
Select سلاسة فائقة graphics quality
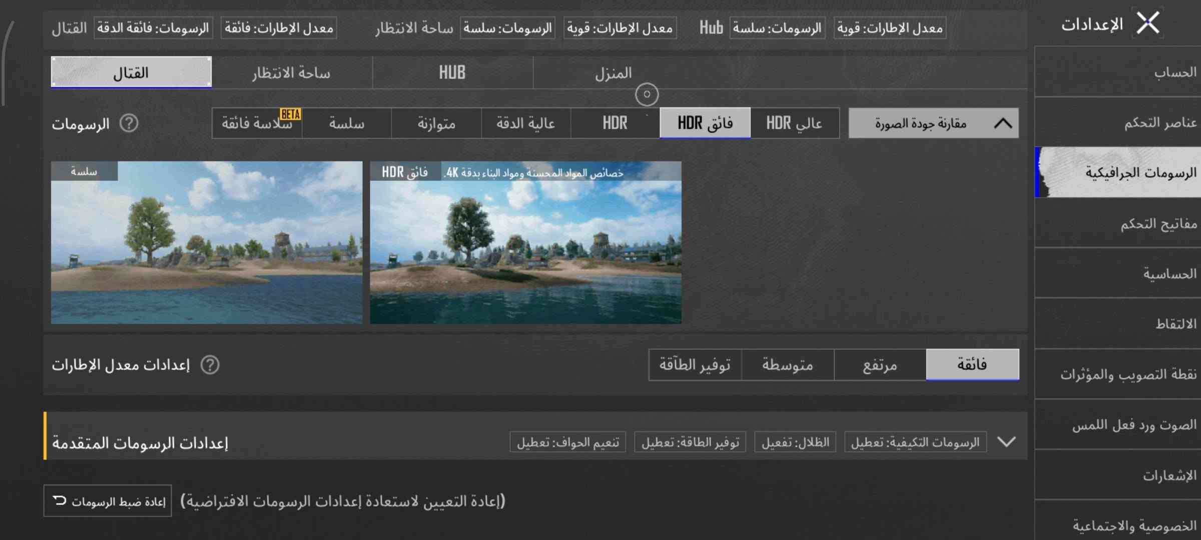click(257, 123)
